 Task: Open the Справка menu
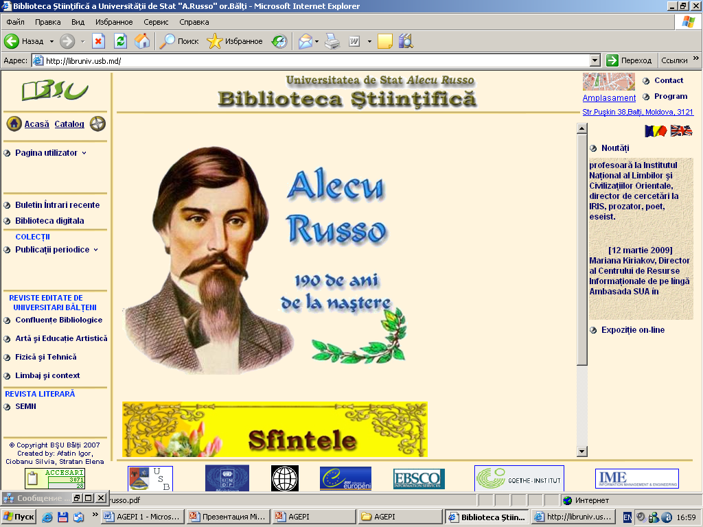[194, 22]
